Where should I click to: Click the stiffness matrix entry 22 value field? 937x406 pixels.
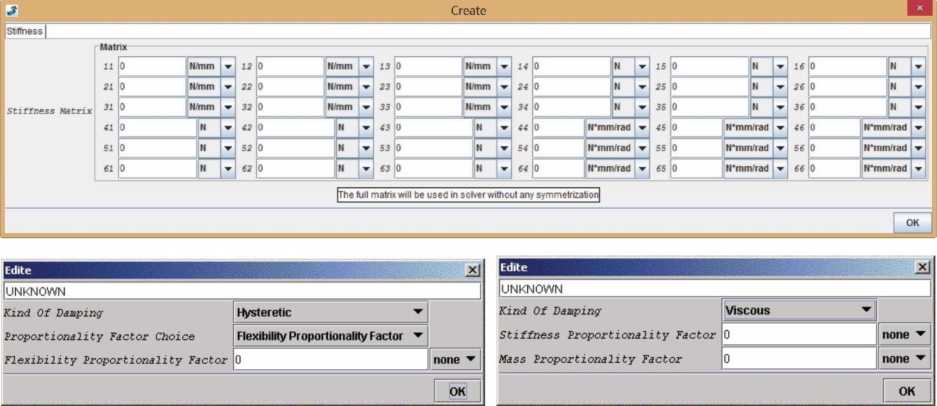290,87
